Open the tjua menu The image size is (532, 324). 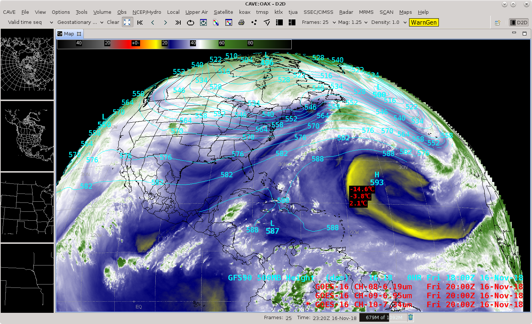click(x=293, y=12)
